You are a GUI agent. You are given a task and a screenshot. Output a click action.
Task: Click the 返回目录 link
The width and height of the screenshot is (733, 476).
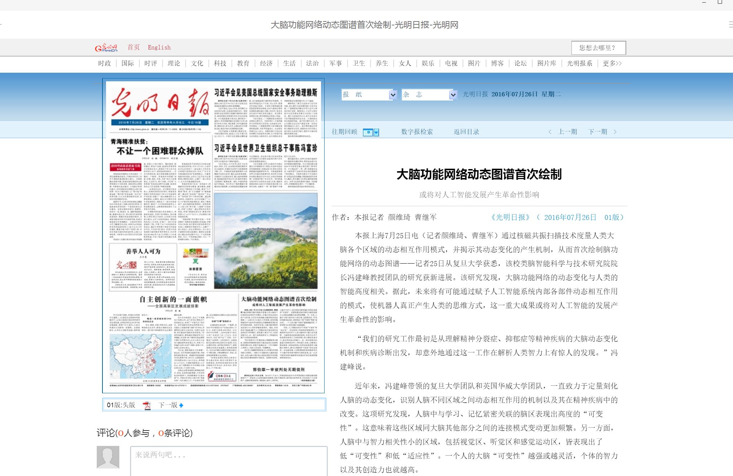pyautogui.click(x=466, y=132)
